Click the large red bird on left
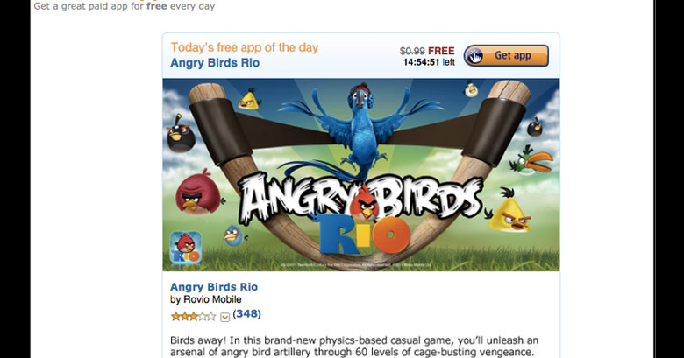 coord(199,194)
